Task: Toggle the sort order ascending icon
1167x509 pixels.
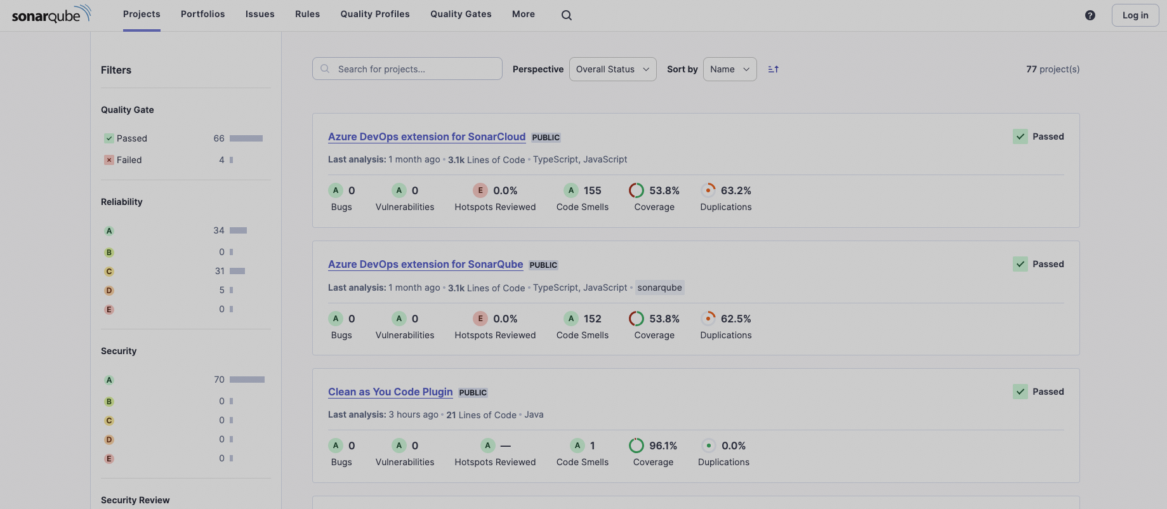Action: tap(773, 69)
